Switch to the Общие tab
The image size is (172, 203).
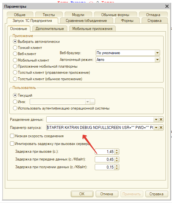coord(20,15)
